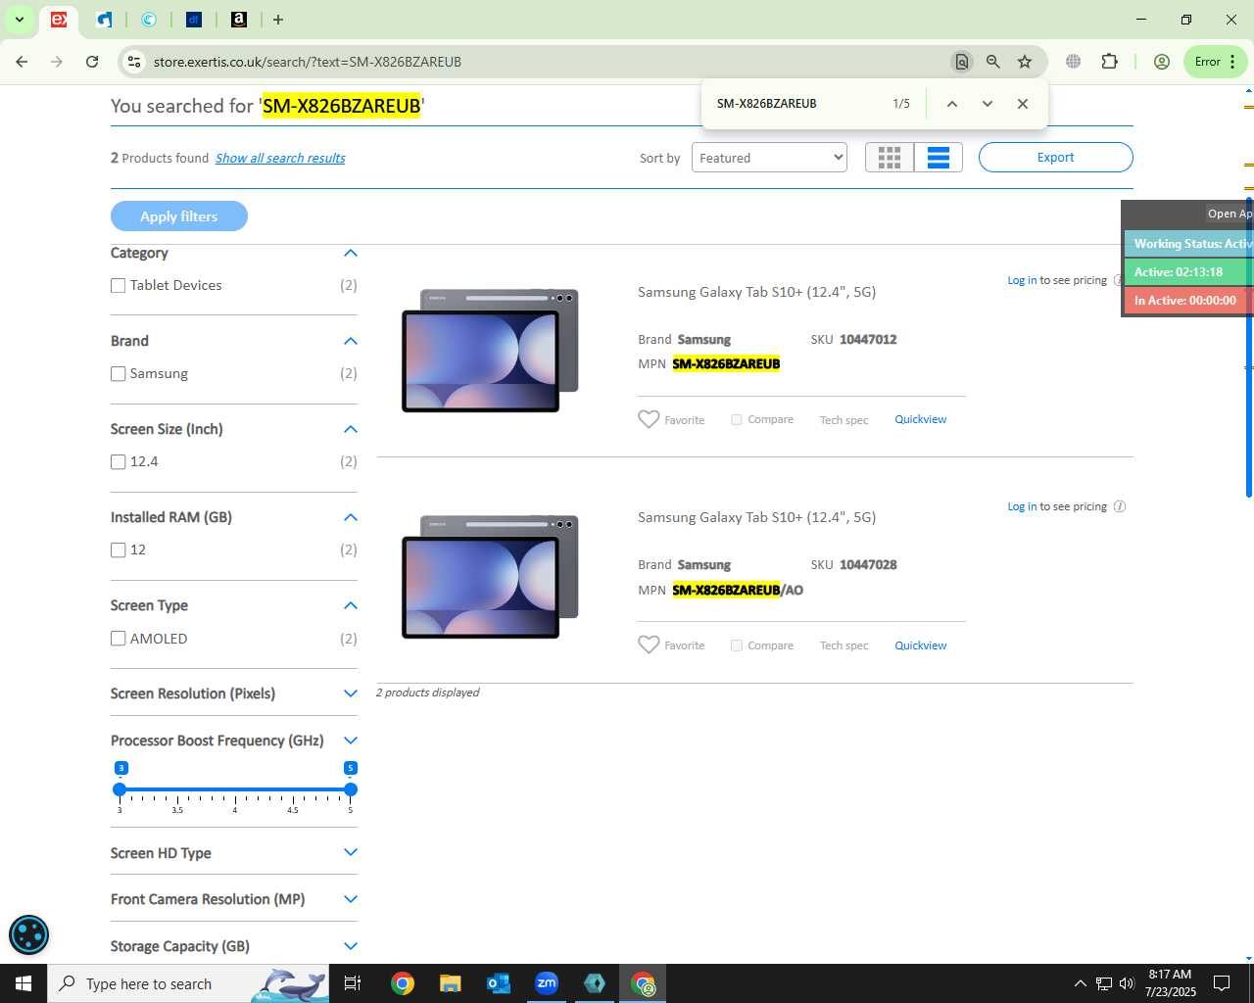Click Log in link for first product
This screenshot has width=1254, height=1003.
pos(1022,280)
